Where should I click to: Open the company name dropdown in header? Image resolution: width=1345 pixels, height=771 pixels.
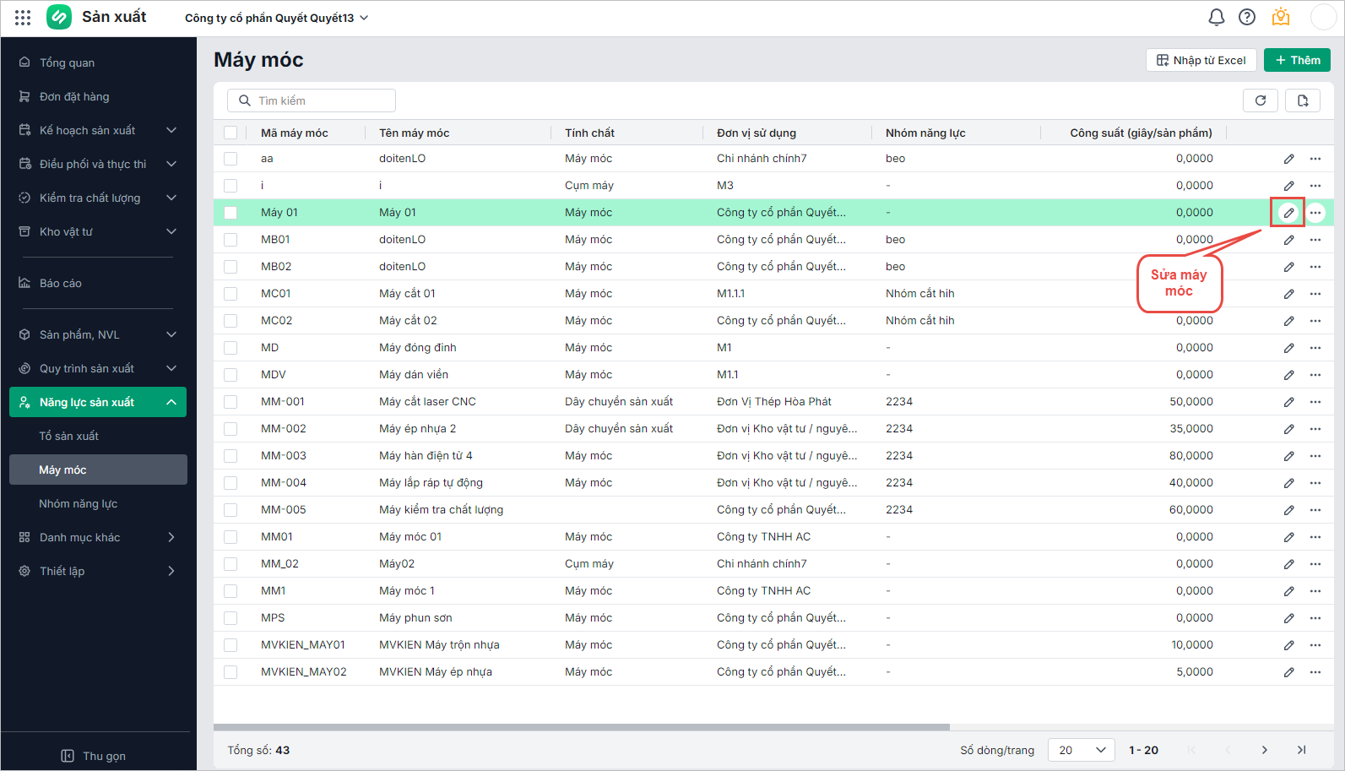pos(276,18)
